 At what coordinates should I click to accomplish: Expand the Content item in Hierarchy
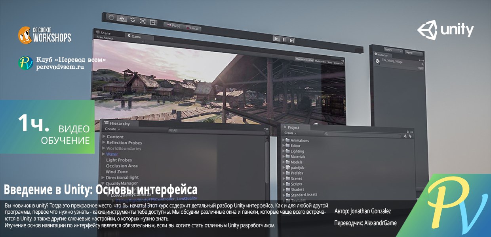coord(104,137)
